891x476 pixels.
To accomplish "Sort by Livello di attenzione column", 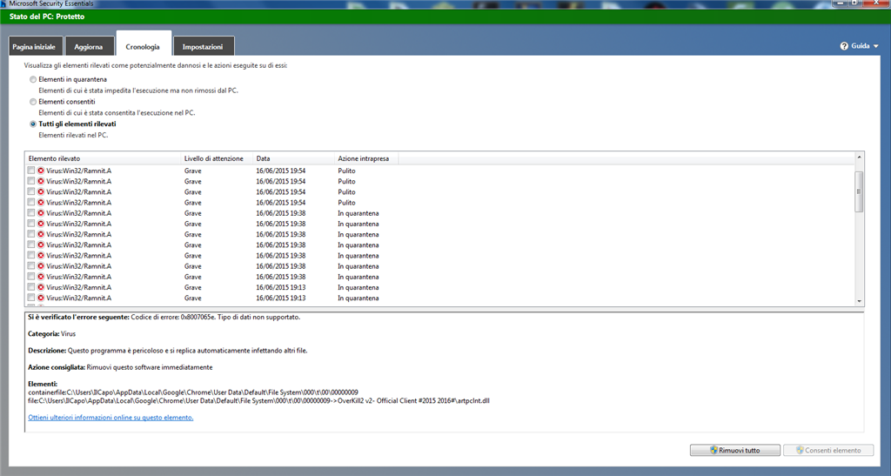I will (216, 158).
